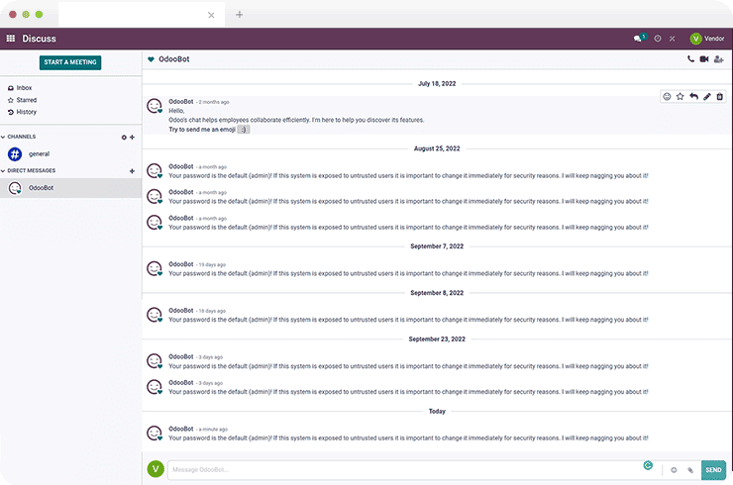Reply to the hovered OdooBot message
733x485 pixels.
(693, 96)
